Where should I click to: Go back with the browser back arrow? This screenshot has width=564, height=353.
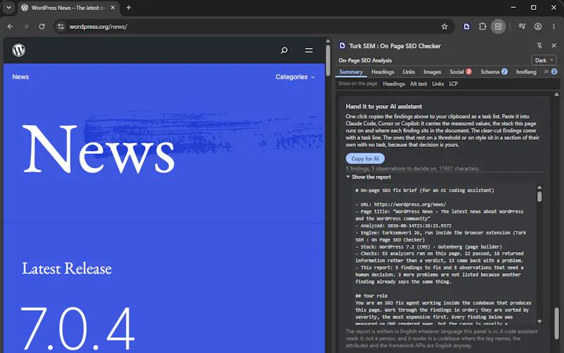coord(10,26)
